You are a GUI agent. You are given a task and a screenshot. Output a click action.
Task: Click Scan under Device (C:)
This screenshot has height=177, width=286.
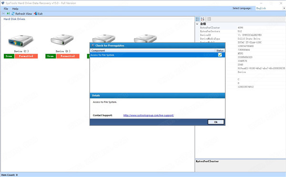click(9, 56)
